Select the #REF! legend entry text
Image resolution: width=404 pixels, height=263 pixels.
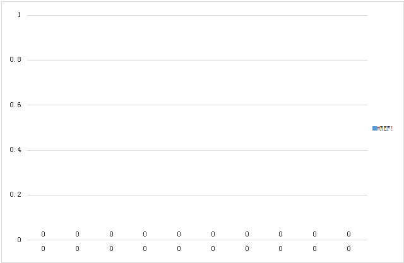[x=384, y=129]
